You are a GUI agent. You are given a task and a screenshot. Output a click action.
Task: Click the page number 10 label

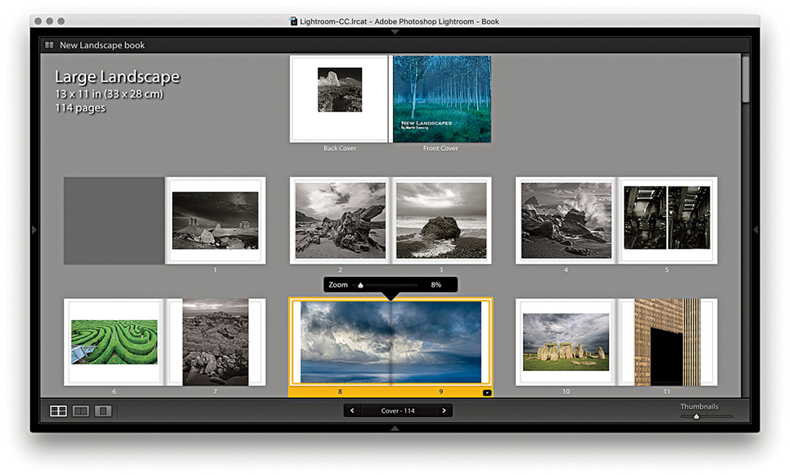[567, 391]
